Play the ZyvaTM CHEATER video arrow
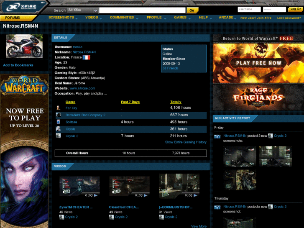 pyautogui.click(x=96, y=195)
